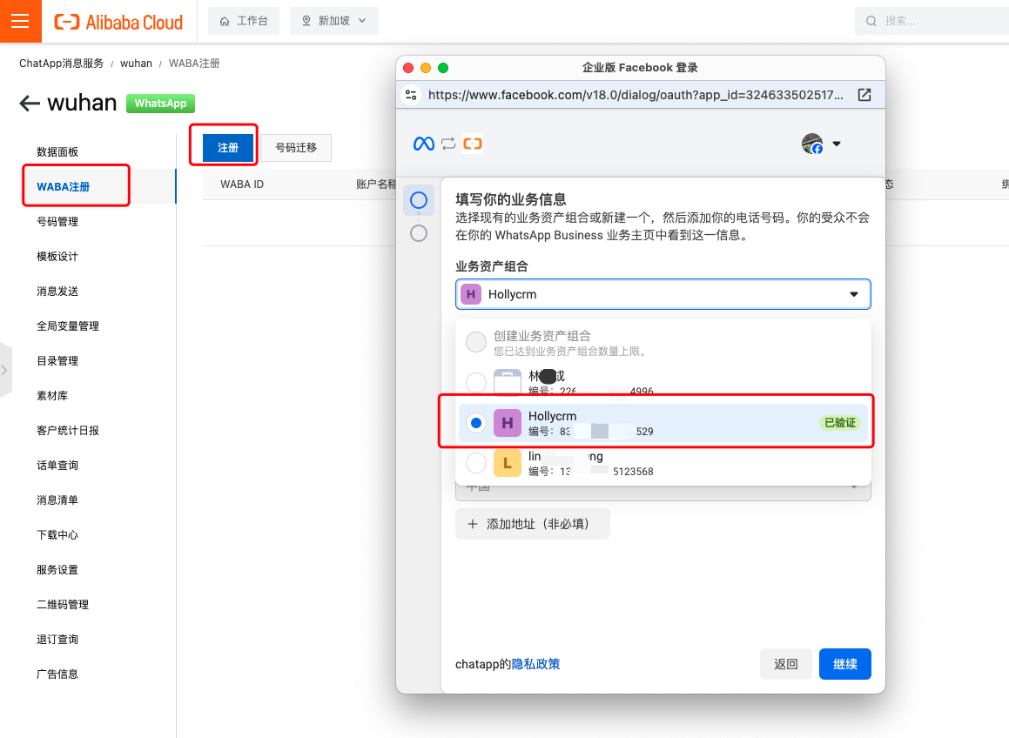Open 二维码管理 in sidebar

[63, 604]
